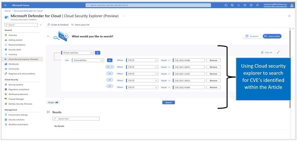Switch to Templates view
The image size is (297, 141).
tap(252, 36)
